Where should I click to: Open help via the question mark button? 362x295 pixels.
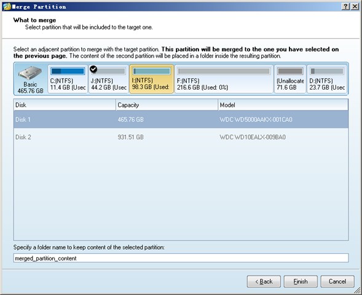click(345, 7)
